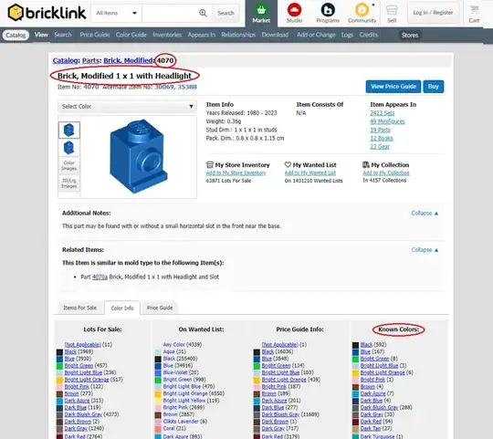Image resolution: width=493 pixels, height=439 pixels.
Task: Open the All Items dropdown
Action: [x=116, y=13]
